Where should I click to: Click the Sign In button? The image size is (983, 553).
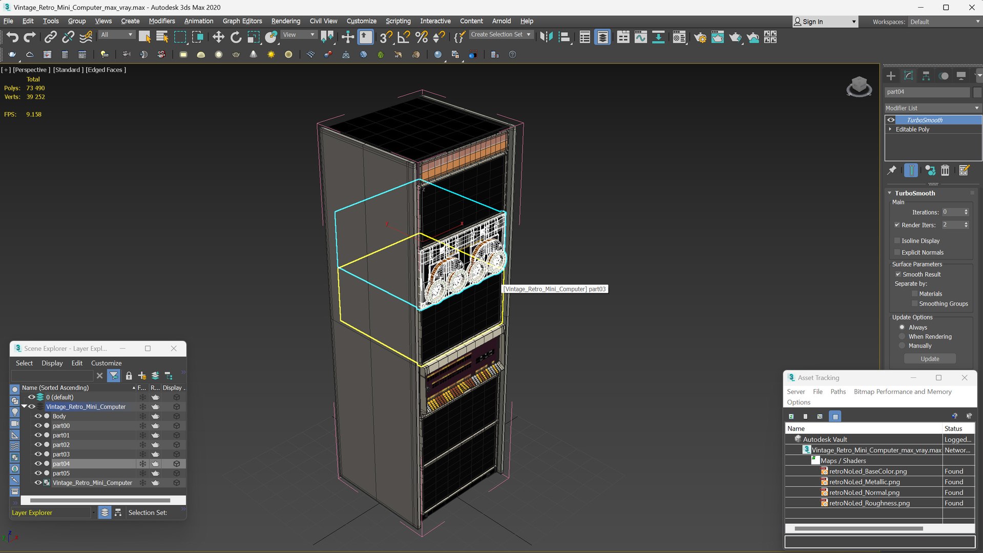pos(812,22)
